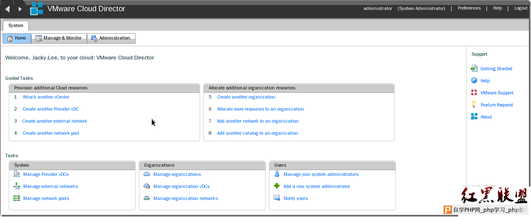The image size is (531, 217).
Task: Click the back arrow navigation icon
Action: point(7,9)
